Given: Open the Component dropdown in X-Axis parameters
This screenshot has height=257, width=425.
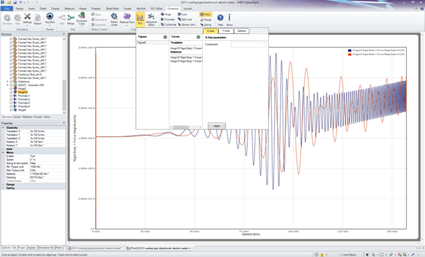Looking at the screenshot, I should [x=249, y=44].
